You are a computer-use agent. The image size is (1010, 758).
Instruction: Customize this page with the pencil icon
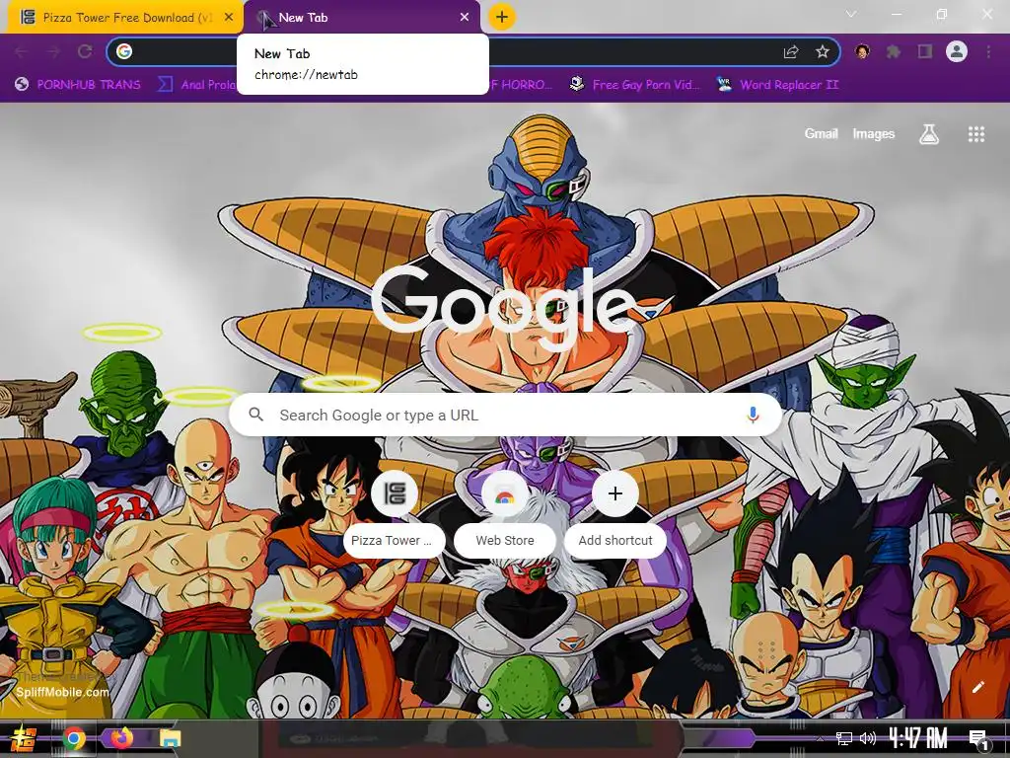978,687
